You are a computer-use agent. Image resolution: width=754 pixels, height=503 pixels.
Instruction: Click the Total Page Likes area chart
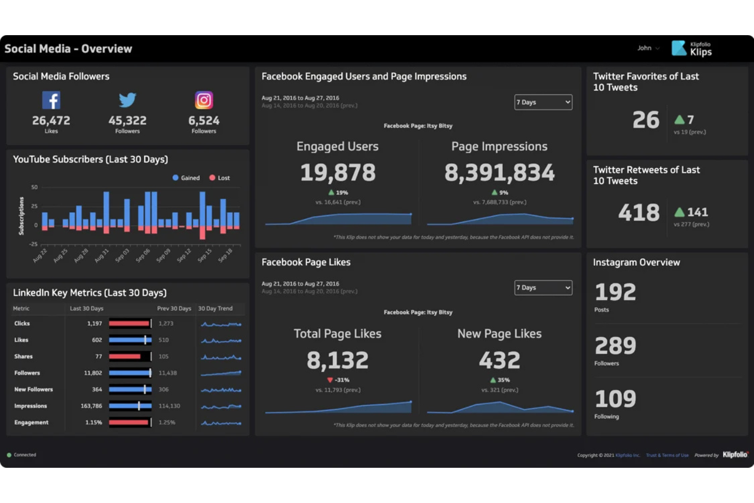(x=338, y=407)
